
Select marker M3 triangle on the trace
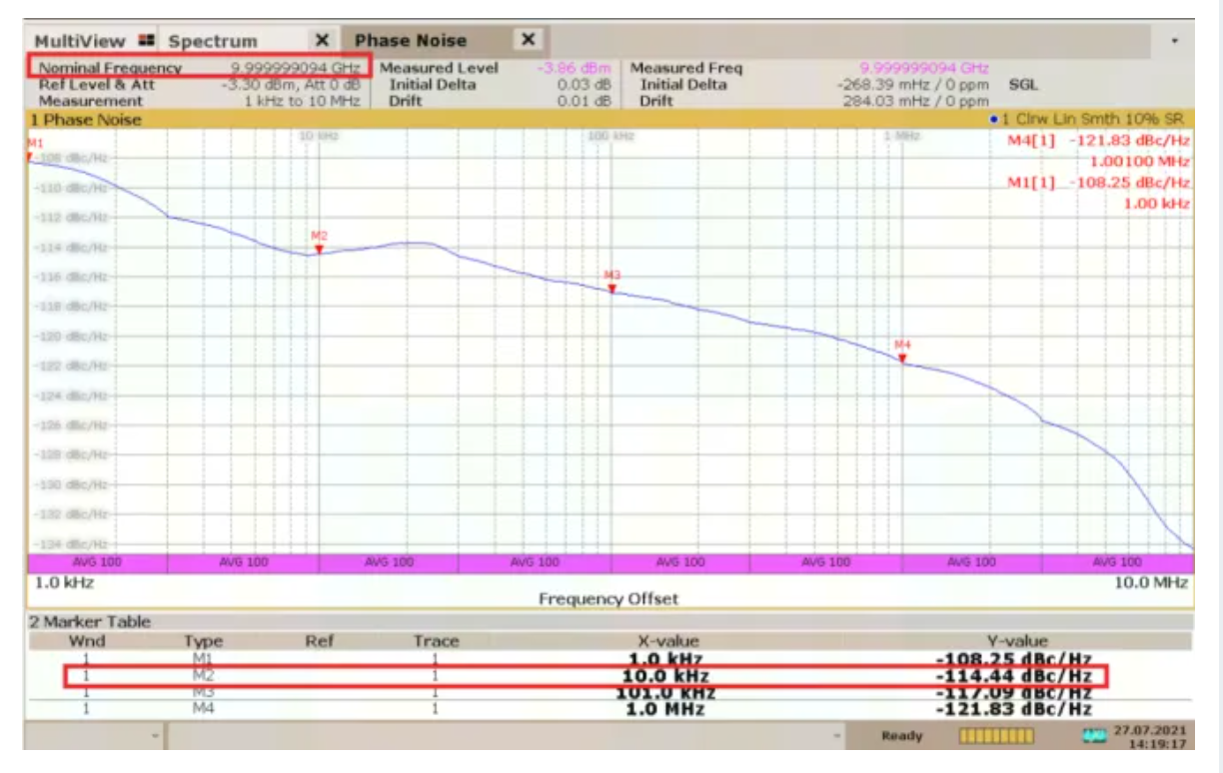[x=611, y=289]
